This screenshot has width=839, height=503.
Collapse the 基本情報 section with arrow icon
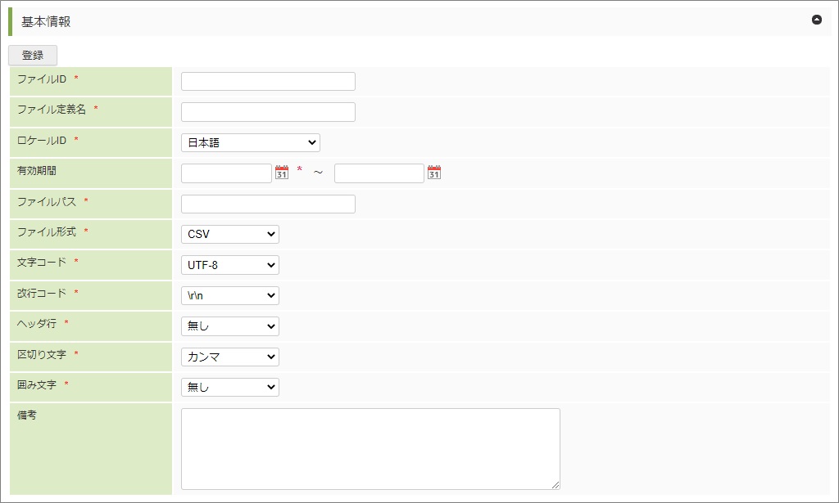point(816,20)
